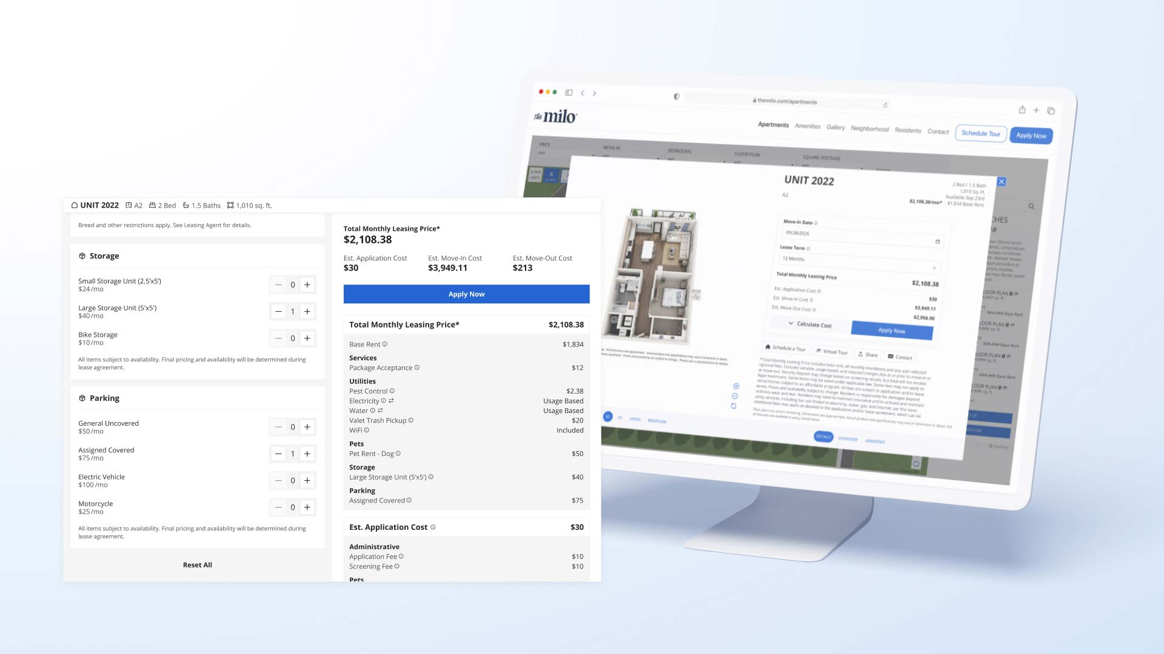Click the blue Apply Now button under costs

click(466, 294)
